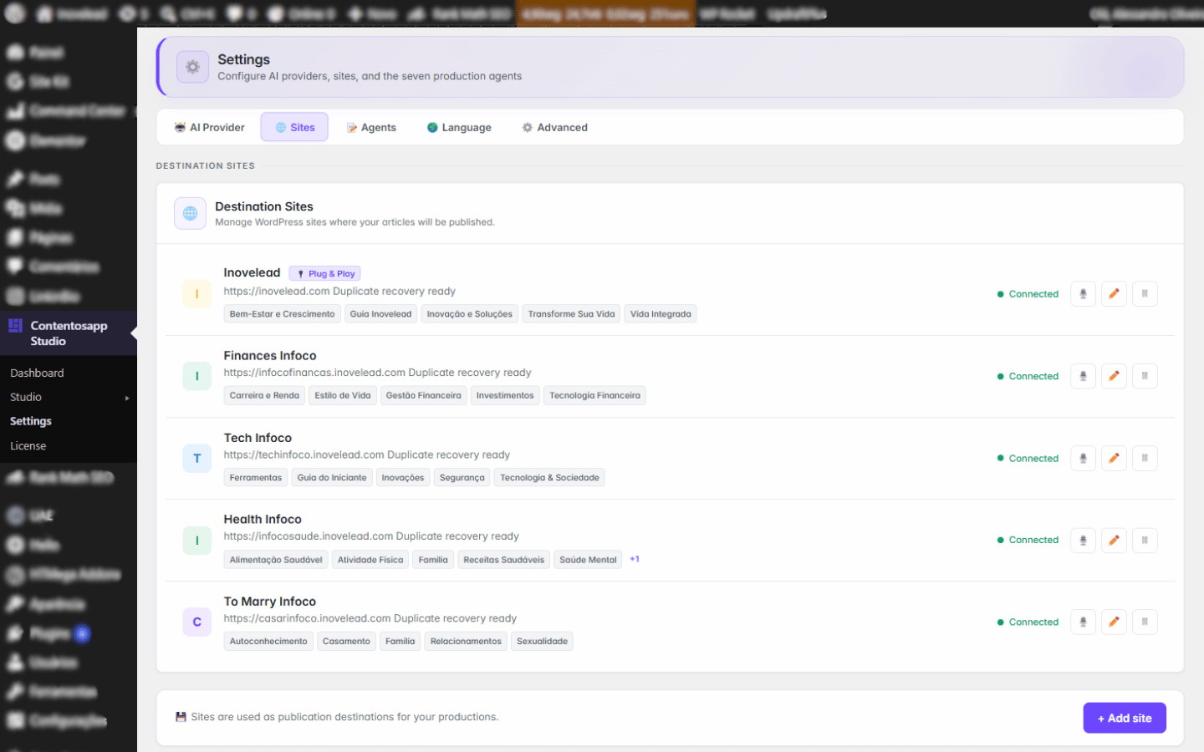Go to the Advanced tab
Screen dimensions: 1204x752
[554, 127]
